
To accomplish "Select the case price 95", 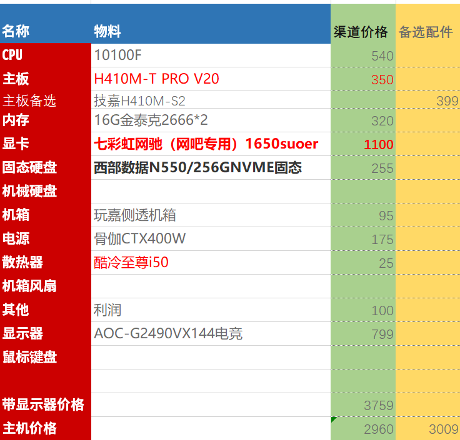I will [363, 215].
